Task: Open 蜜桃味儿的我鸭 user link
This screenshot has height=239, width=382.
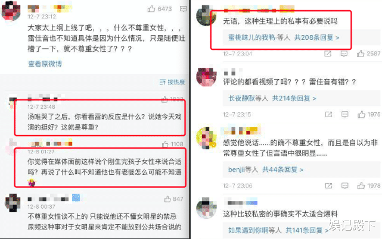Action: [x=251, y=37]
